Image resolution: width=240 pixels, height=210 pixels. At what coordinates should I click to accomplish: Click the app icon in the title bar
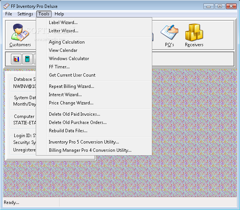tap(6, 6)
